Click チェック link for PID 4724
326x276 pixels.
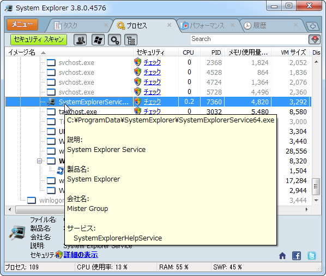[152, 82]
